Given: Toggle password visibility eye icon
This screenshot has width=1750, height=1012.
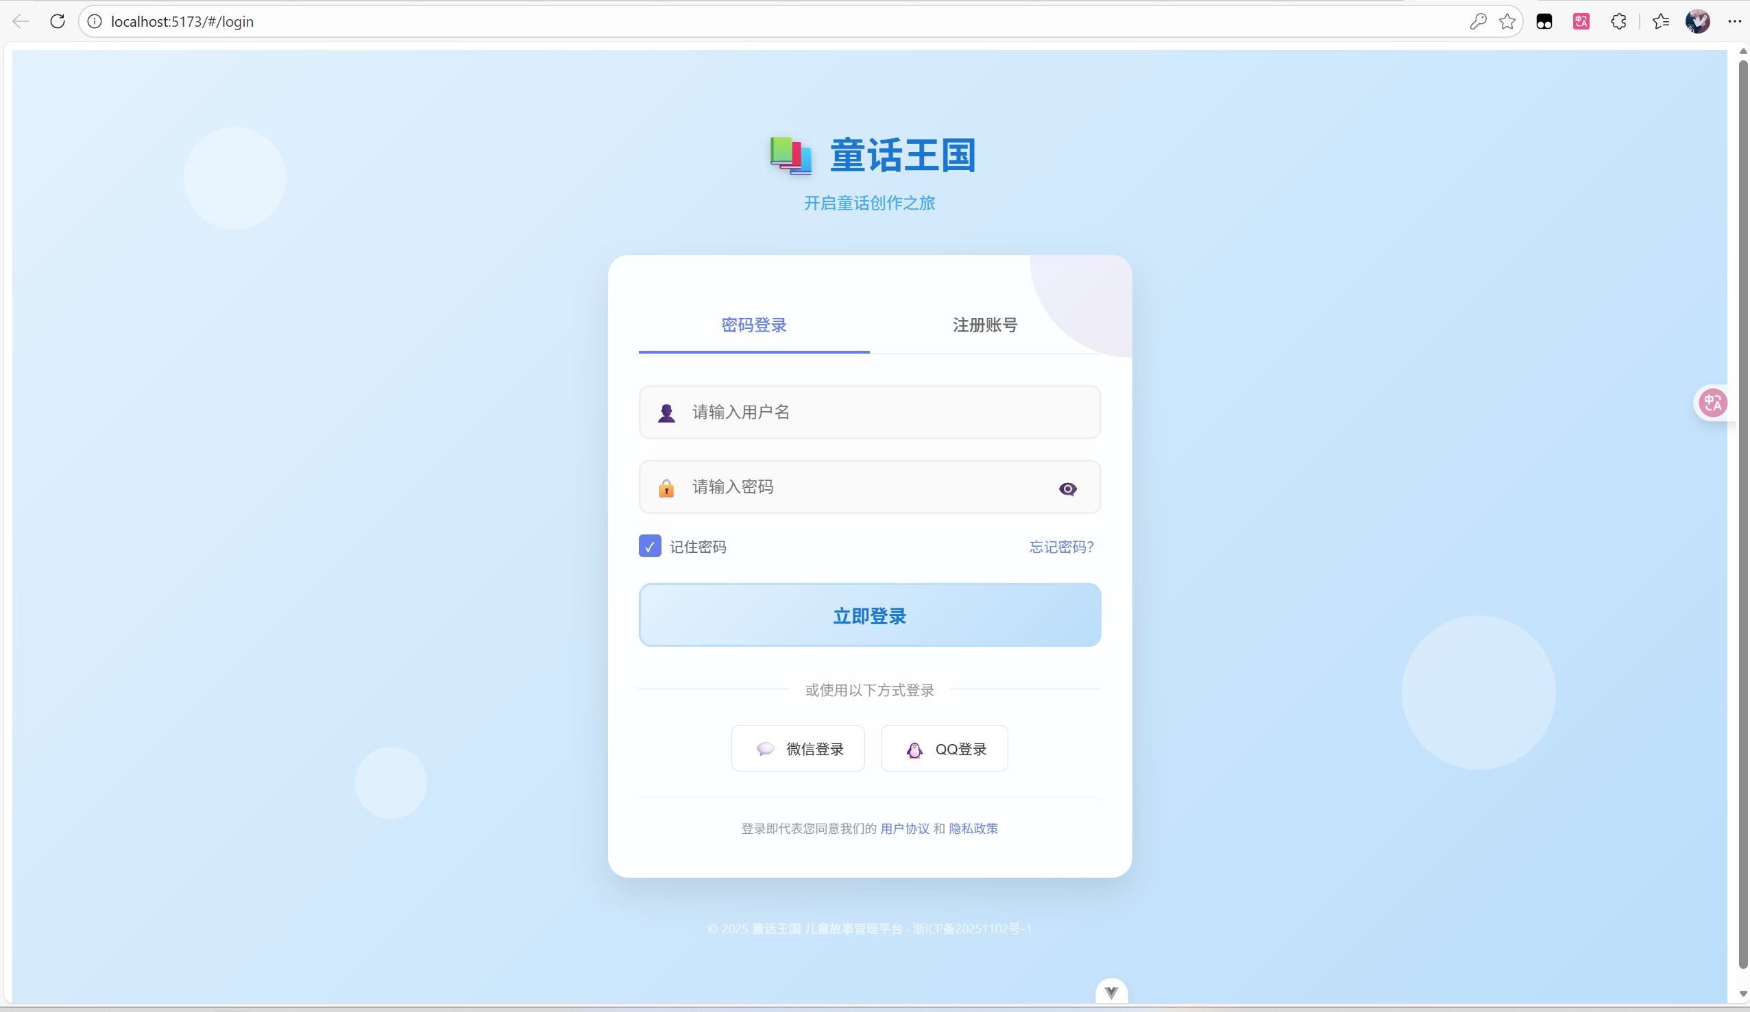Looking at the screenshot, I should 1067,489.
